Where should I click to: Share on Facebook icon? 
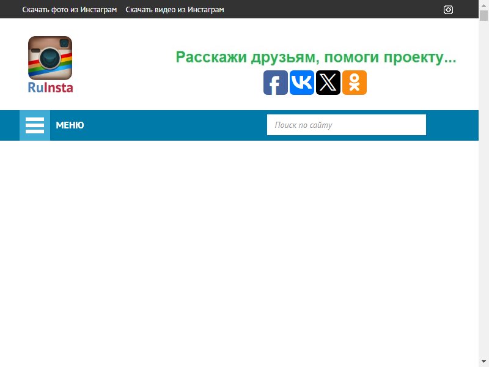pos(276,83)
